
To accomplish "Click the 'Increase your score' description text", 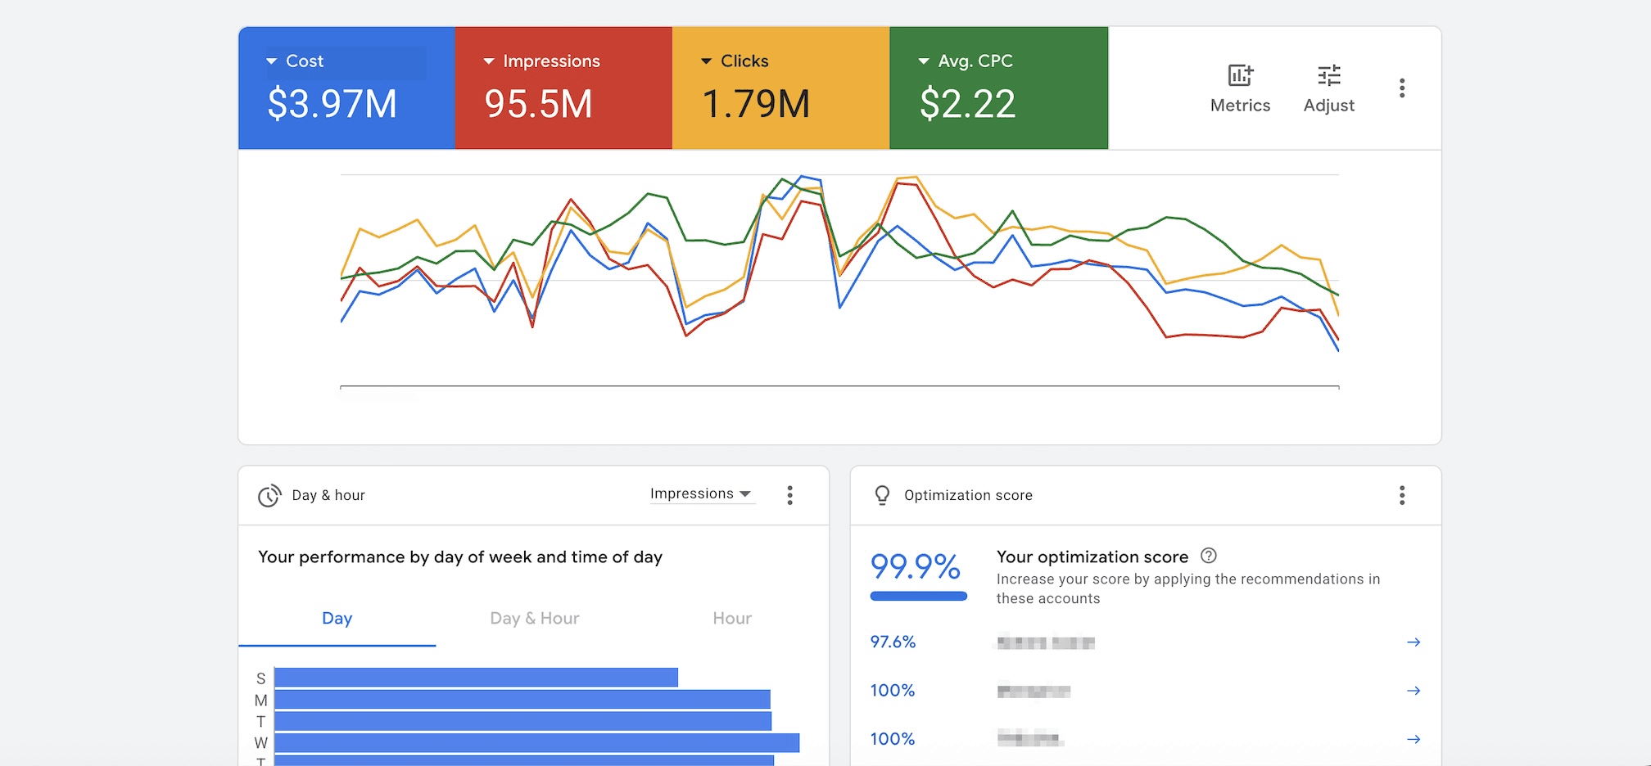I will click(x=1187, y=589).
